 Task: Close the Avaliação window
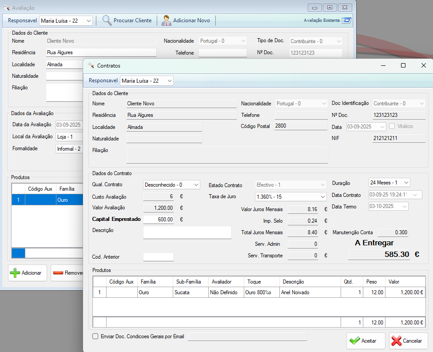tap(345, 8)
